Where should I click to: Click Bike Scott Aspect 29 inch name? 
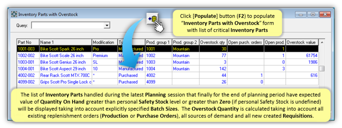point(63,69)
